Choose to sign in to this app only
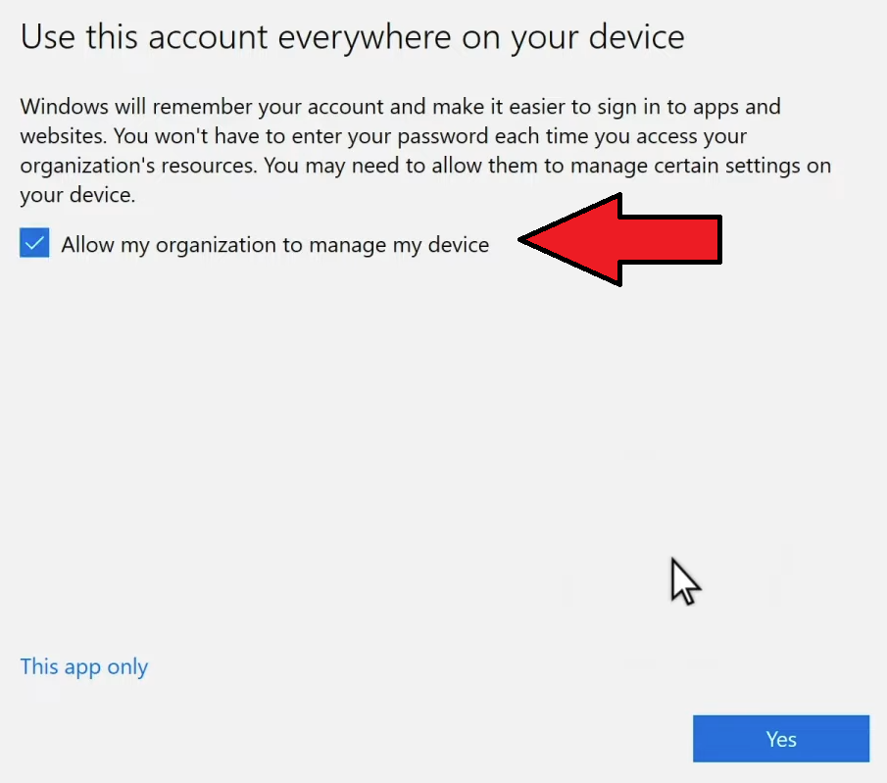887x783 pixels. 83,666
